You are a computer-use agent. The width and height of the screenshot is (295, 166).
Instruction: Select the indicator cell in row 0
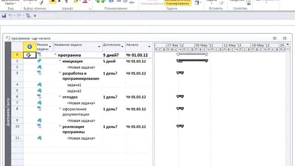[x=29, y=55]
